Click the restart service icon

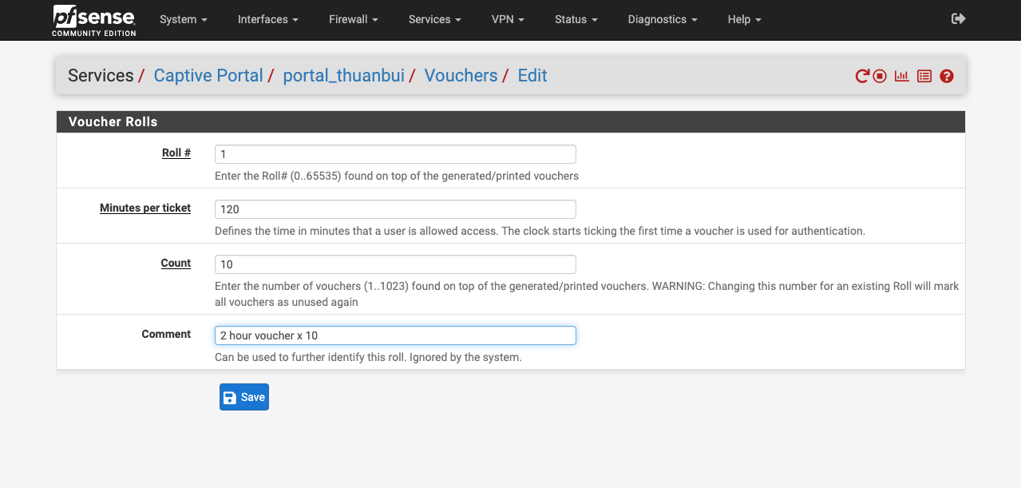pyautogui.click(x=862, y=77)
